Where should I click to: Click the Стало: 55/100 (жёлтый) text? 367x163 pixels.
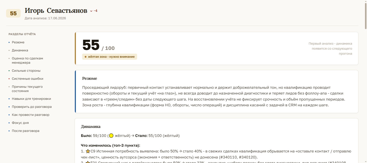coord(158,136)
